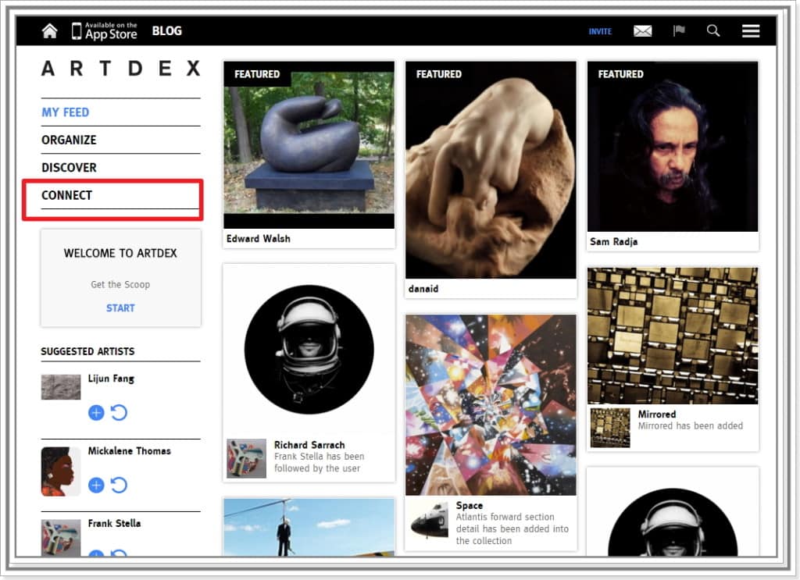Click the Blog link in top bar
800x580 pixels.
(166, 31)
